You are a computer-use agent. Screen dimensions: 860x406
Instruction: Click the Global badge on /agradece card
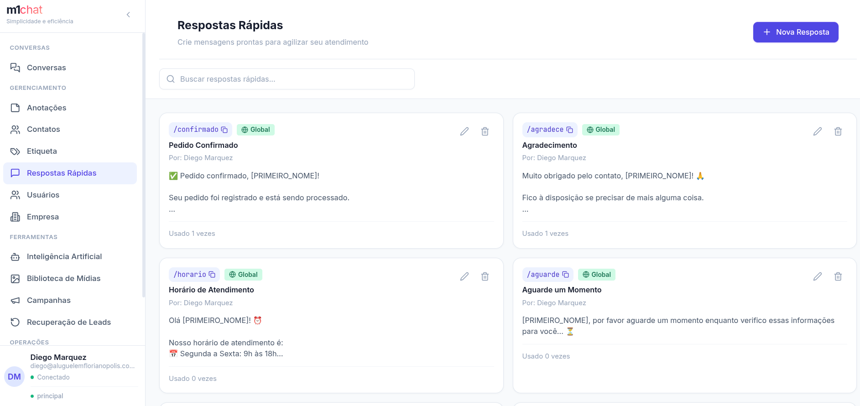click(601, 130)
